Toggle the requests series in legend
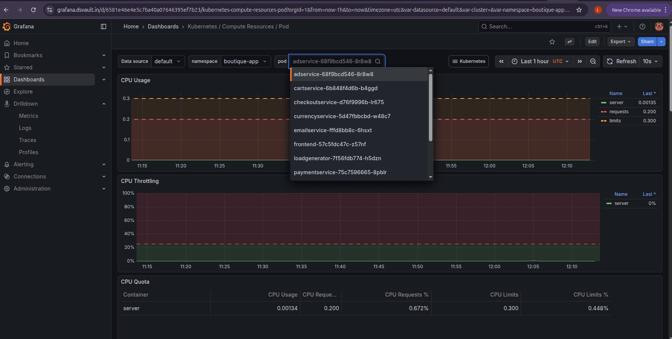Screen dimensions: 672x339 click(619, 112)
